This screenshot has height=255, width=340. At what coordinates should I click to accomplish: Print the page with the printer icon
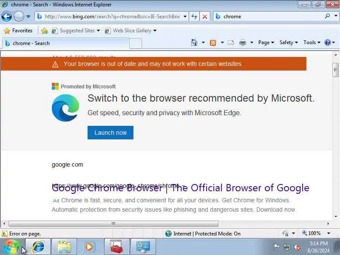243,43
